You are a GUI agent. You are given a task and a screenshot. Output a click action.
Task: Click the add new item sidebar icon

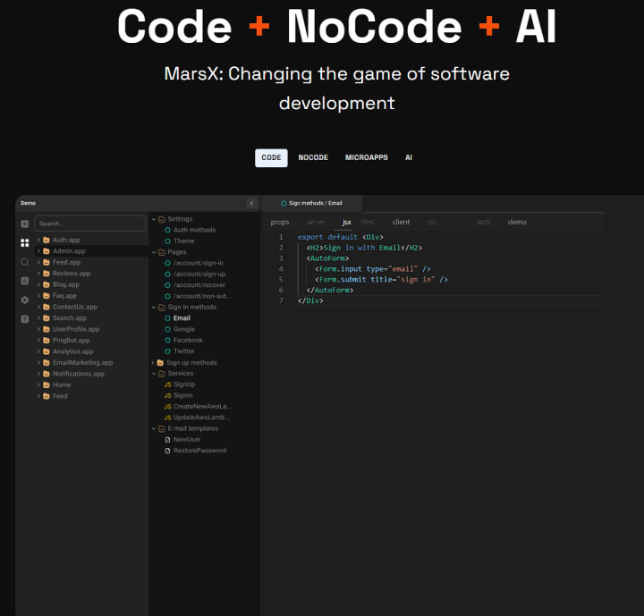pyautogui.click(x=24, y=224)
